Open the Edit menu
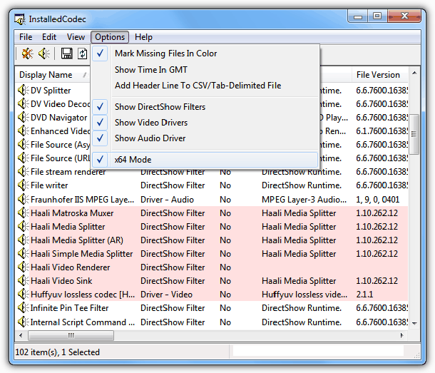The width and height of the screenshot is (435, 373). (49, 37)
